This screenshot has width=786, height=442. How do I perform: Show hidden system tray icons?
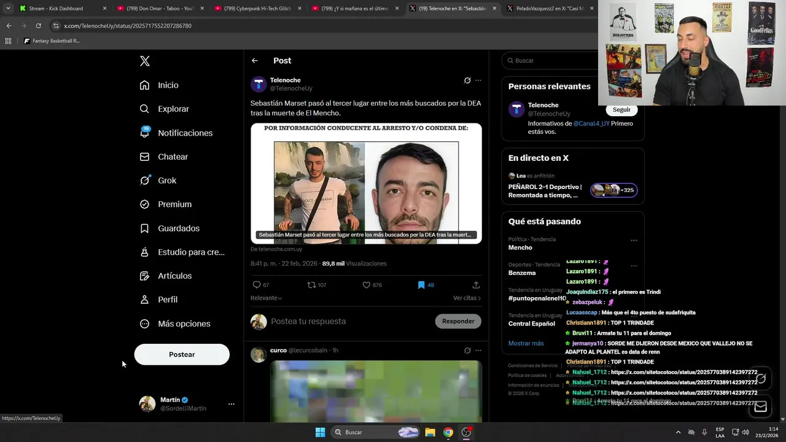click(678, 432)
